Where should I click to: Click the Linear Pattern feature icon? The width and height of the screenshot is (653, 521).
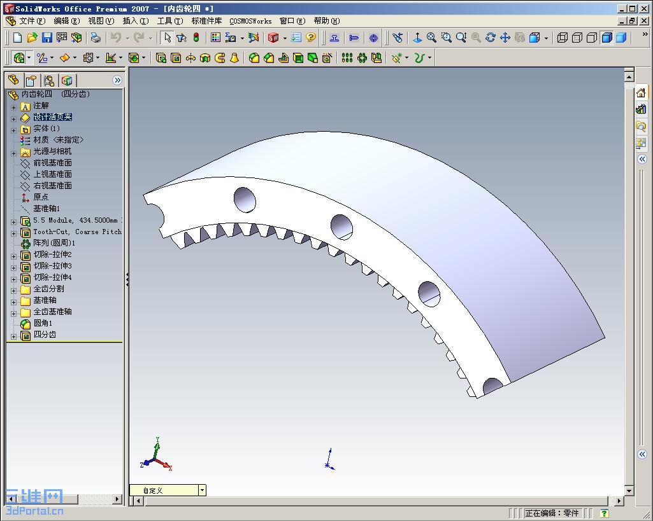pyautogui.click(x=347, y=59)
